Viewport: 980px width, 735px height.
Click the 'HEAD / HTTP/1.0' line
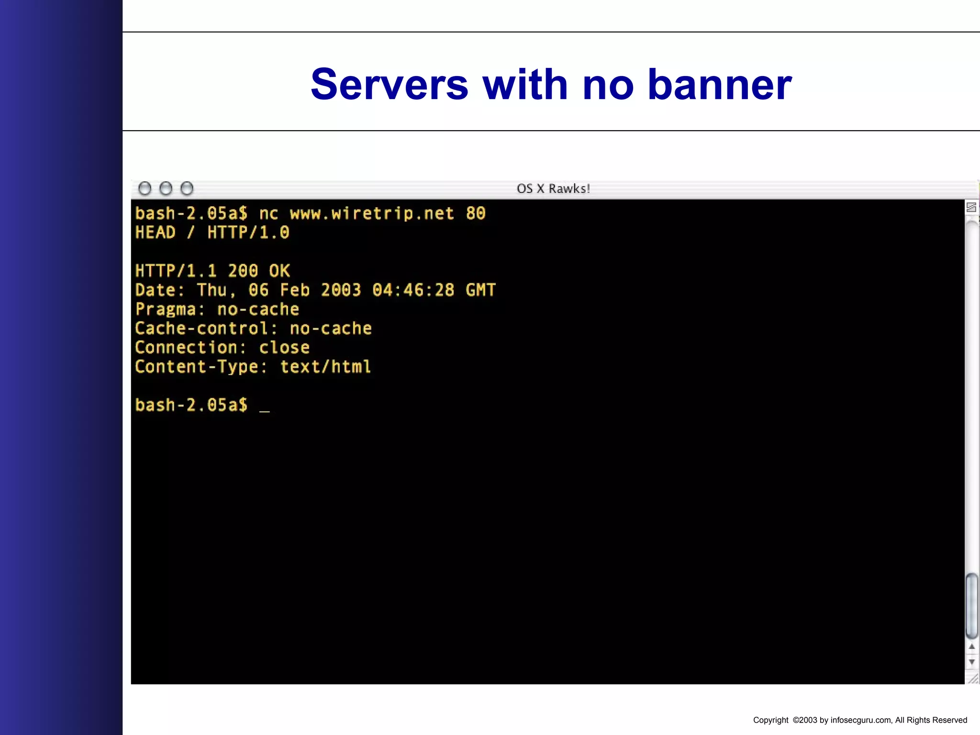pos(212,233)
